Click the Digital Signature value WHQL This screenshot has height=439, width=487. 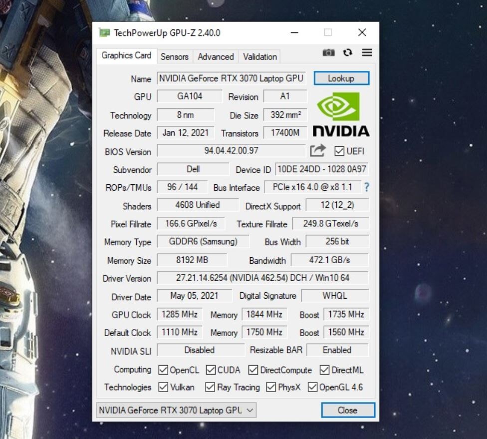335,296
